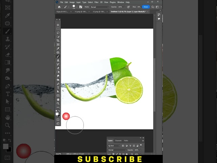This screenshot has height=163, width=217.
Task: Select the Smudge tool
Action: pos(58,76)
